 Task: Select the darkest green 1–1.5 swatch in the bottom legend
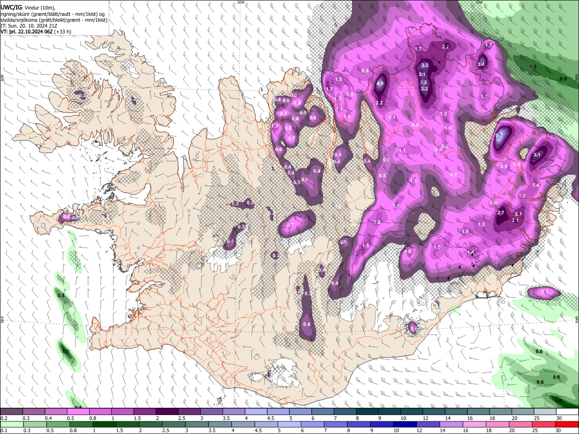point(104,424)
